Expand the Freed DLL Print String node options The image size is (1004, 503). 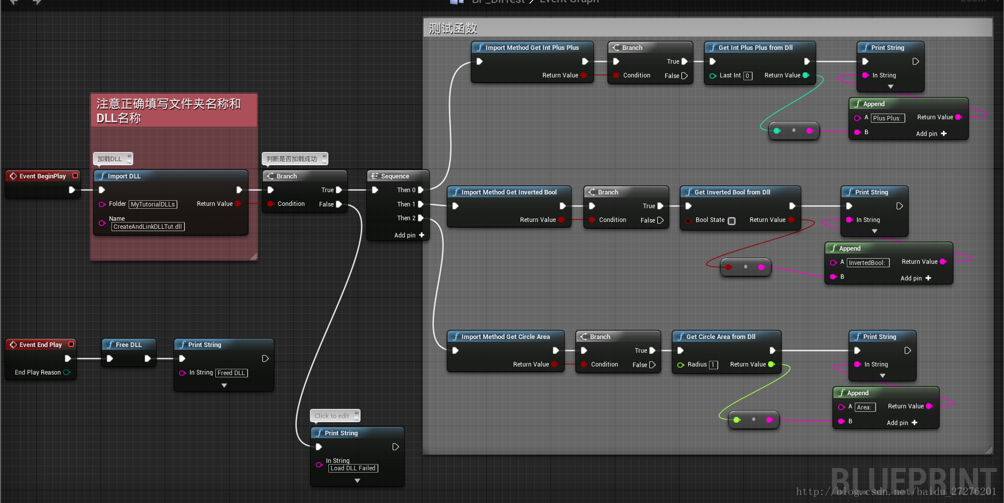(224, 385)
